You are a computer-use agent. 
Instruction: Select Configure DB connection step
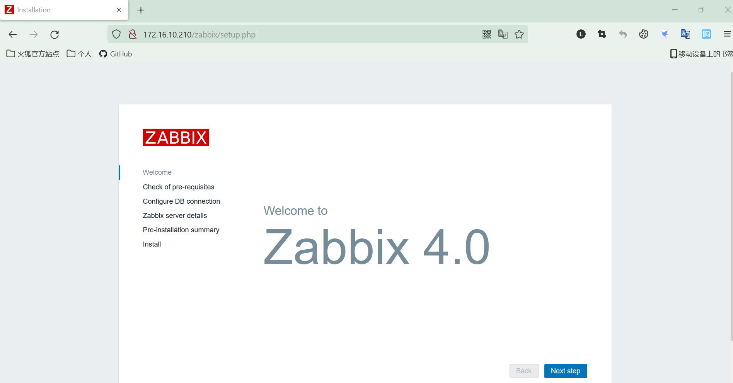point(181,201)
